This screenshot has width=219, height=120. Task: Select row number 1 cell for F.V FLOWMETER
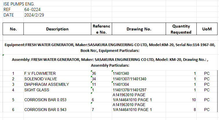[13, 73]
